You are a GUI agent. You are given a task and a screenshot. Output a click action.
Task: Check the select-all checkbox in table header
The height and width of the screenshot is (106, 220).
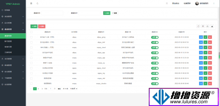coord(31,32)
